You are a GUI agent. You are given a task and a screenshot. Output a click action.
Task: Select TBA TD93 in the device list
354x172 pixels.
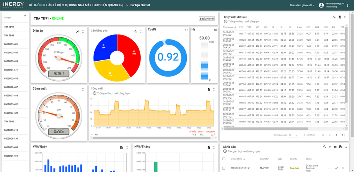[x=9, y=35]
